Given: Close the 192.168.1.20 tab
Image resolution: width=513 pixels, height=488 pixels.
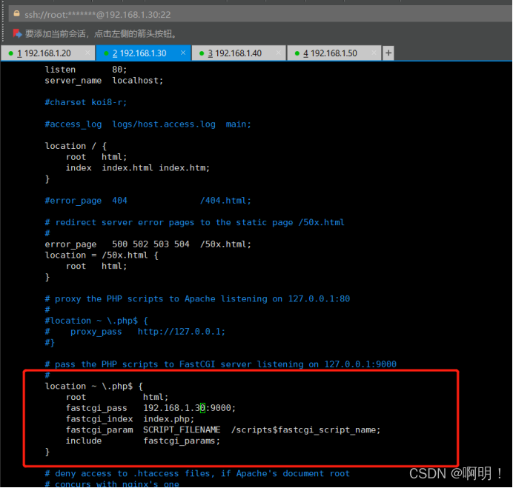Looking at the screenshot, I should (87, 53).
